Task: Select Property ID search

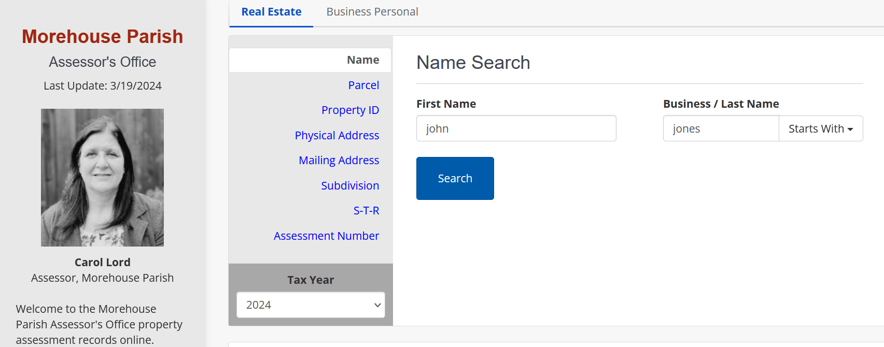Action: 350,110
